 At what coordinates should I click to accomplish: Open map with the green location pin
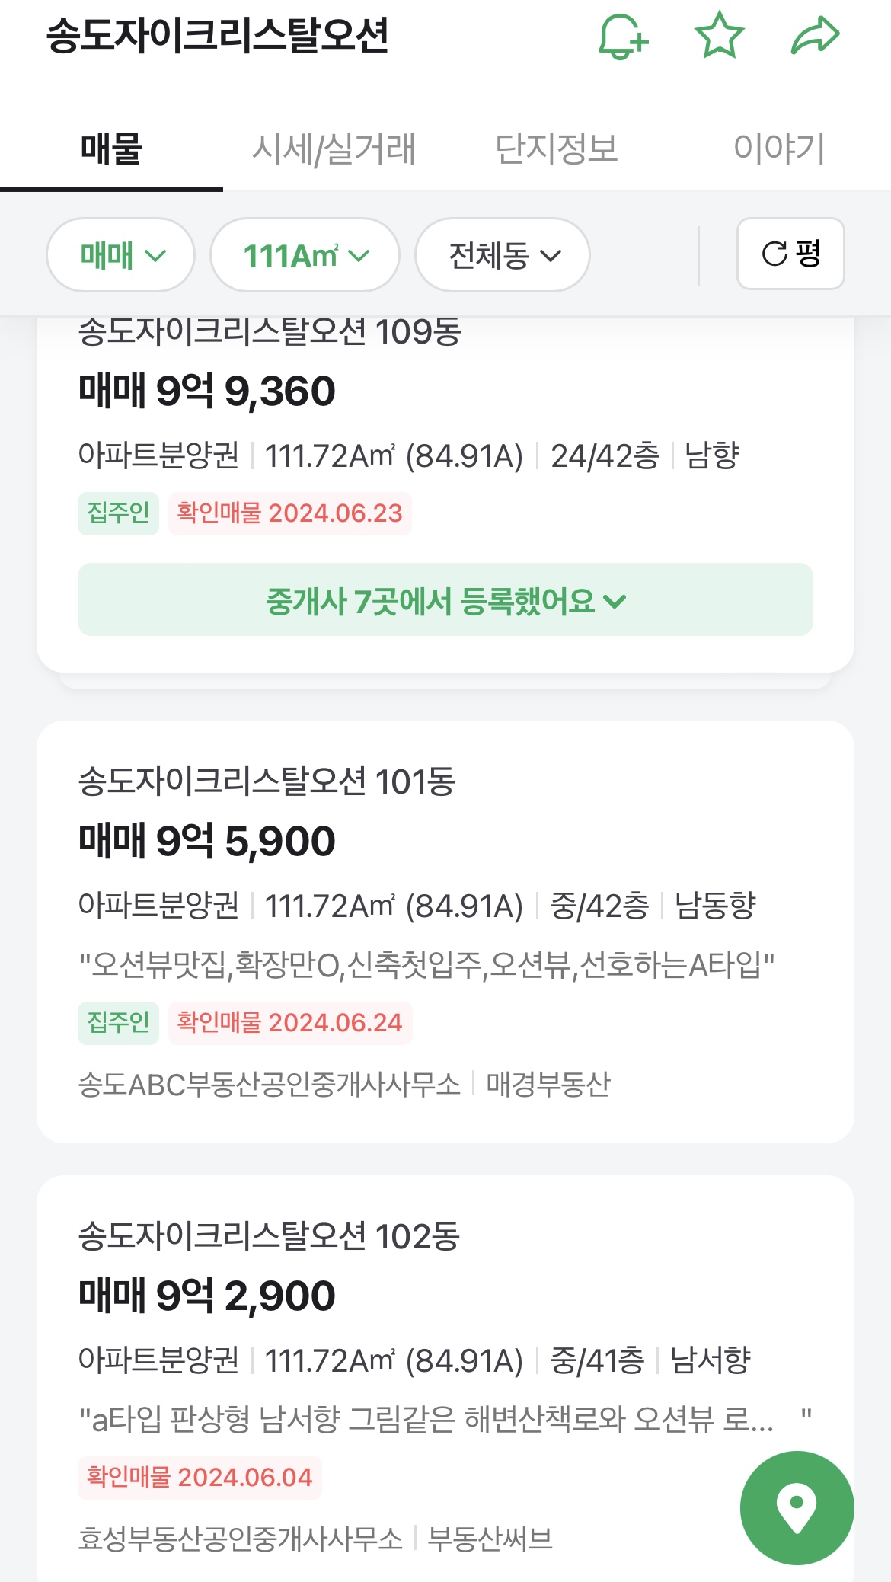click(x=797, y=1507)
